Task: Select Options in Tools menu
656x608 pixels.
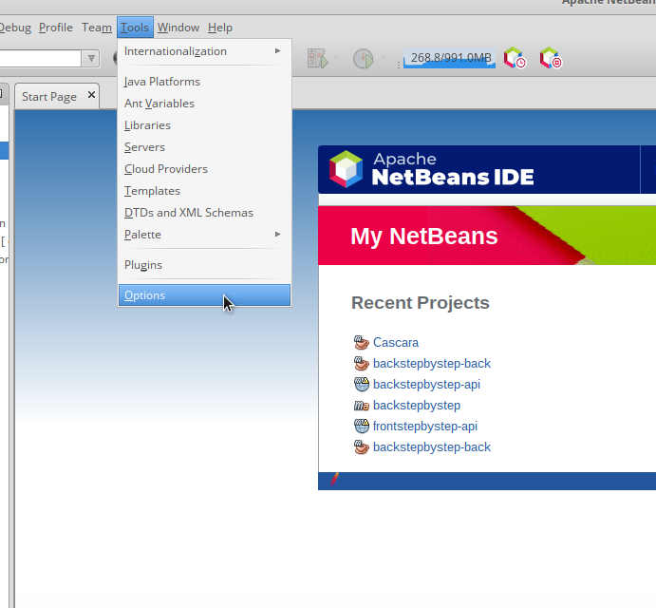Action: (204, 295)
